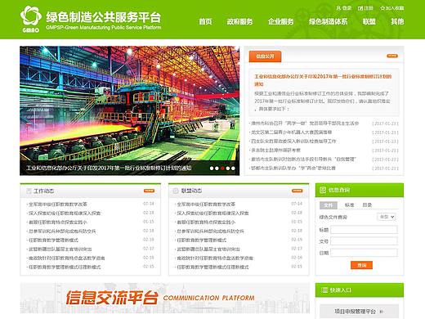Select second carousel dot on slideshow
425x319 pixels.
tap(217, 168)
